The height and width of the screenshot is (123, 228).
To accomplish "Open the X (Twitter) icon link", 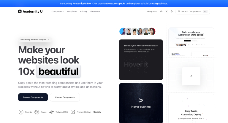I will [x=167, y=11].
